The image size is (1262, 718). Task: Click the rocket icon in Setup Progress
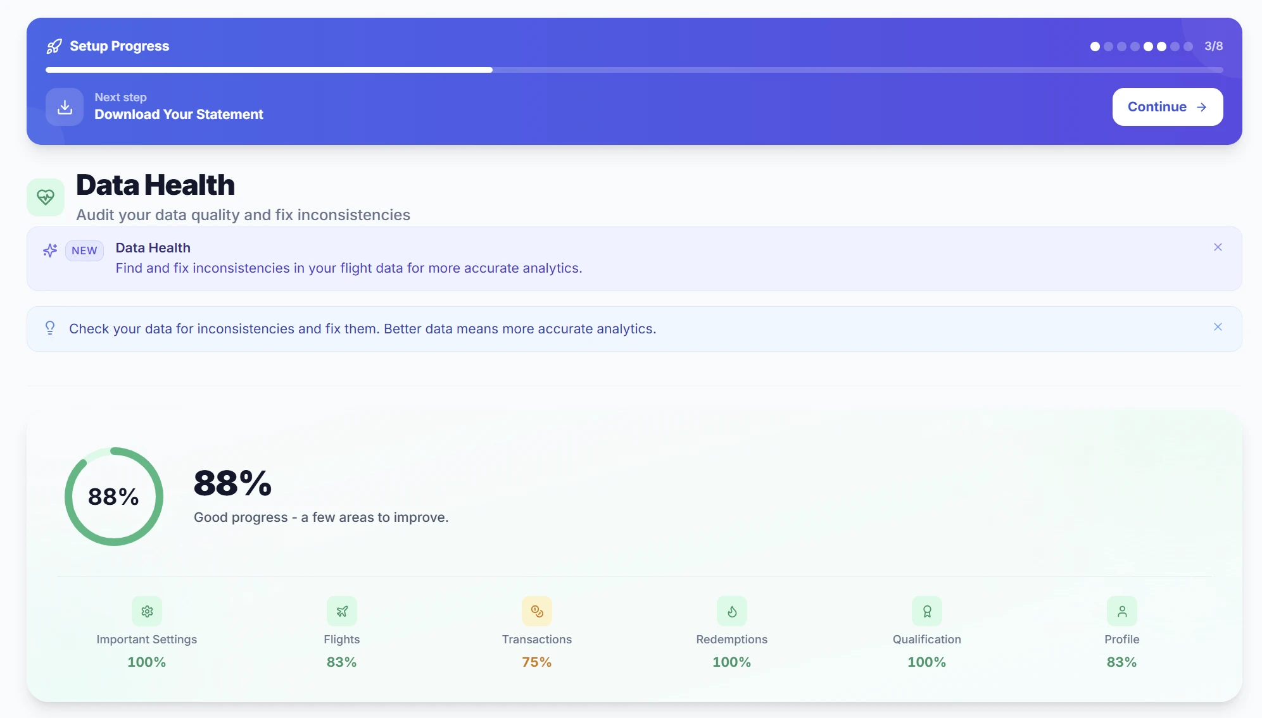[54, 46]
